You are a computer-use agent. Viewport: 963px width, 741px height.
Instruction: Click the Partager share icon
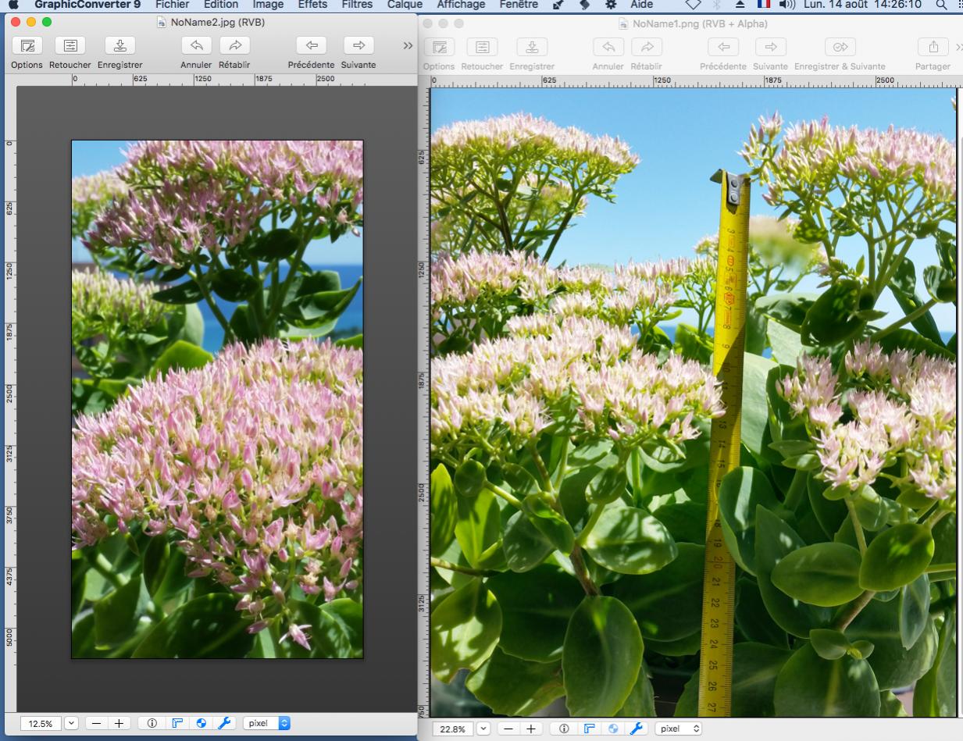pyautogui.click(x=933, y=47)
